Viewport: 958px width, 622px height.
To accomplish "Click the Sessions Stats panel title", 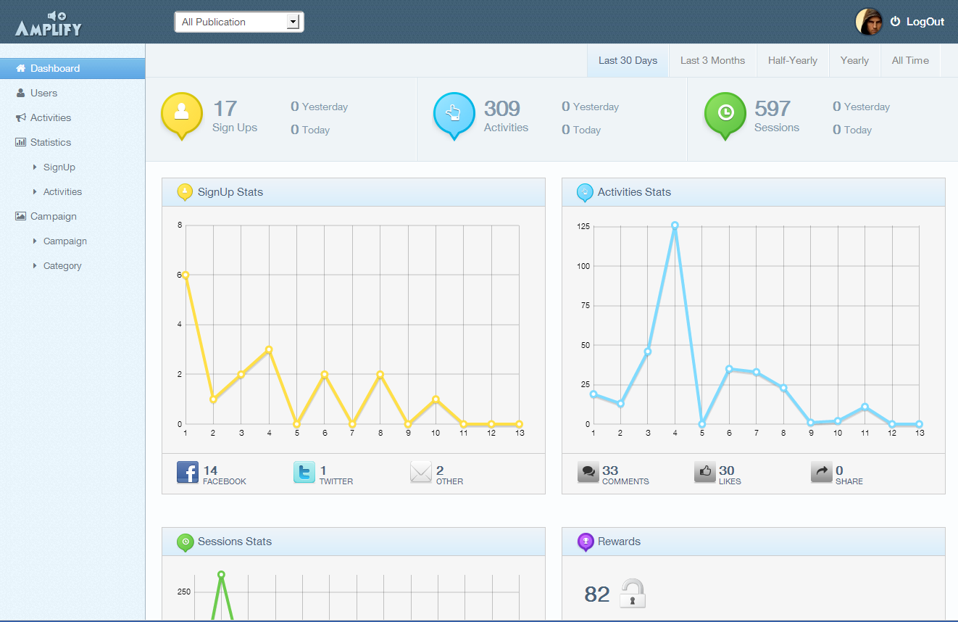I will coord(235,542).
